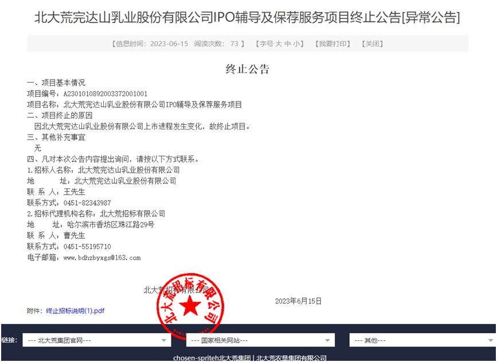Click the 北大荒集团 footer link

tap(235, 358)
